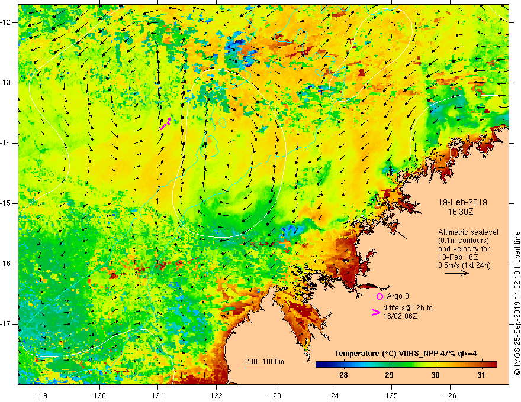The image size is (521, 402).
Task: Click the longitude axis label 125
Action: 391,395
